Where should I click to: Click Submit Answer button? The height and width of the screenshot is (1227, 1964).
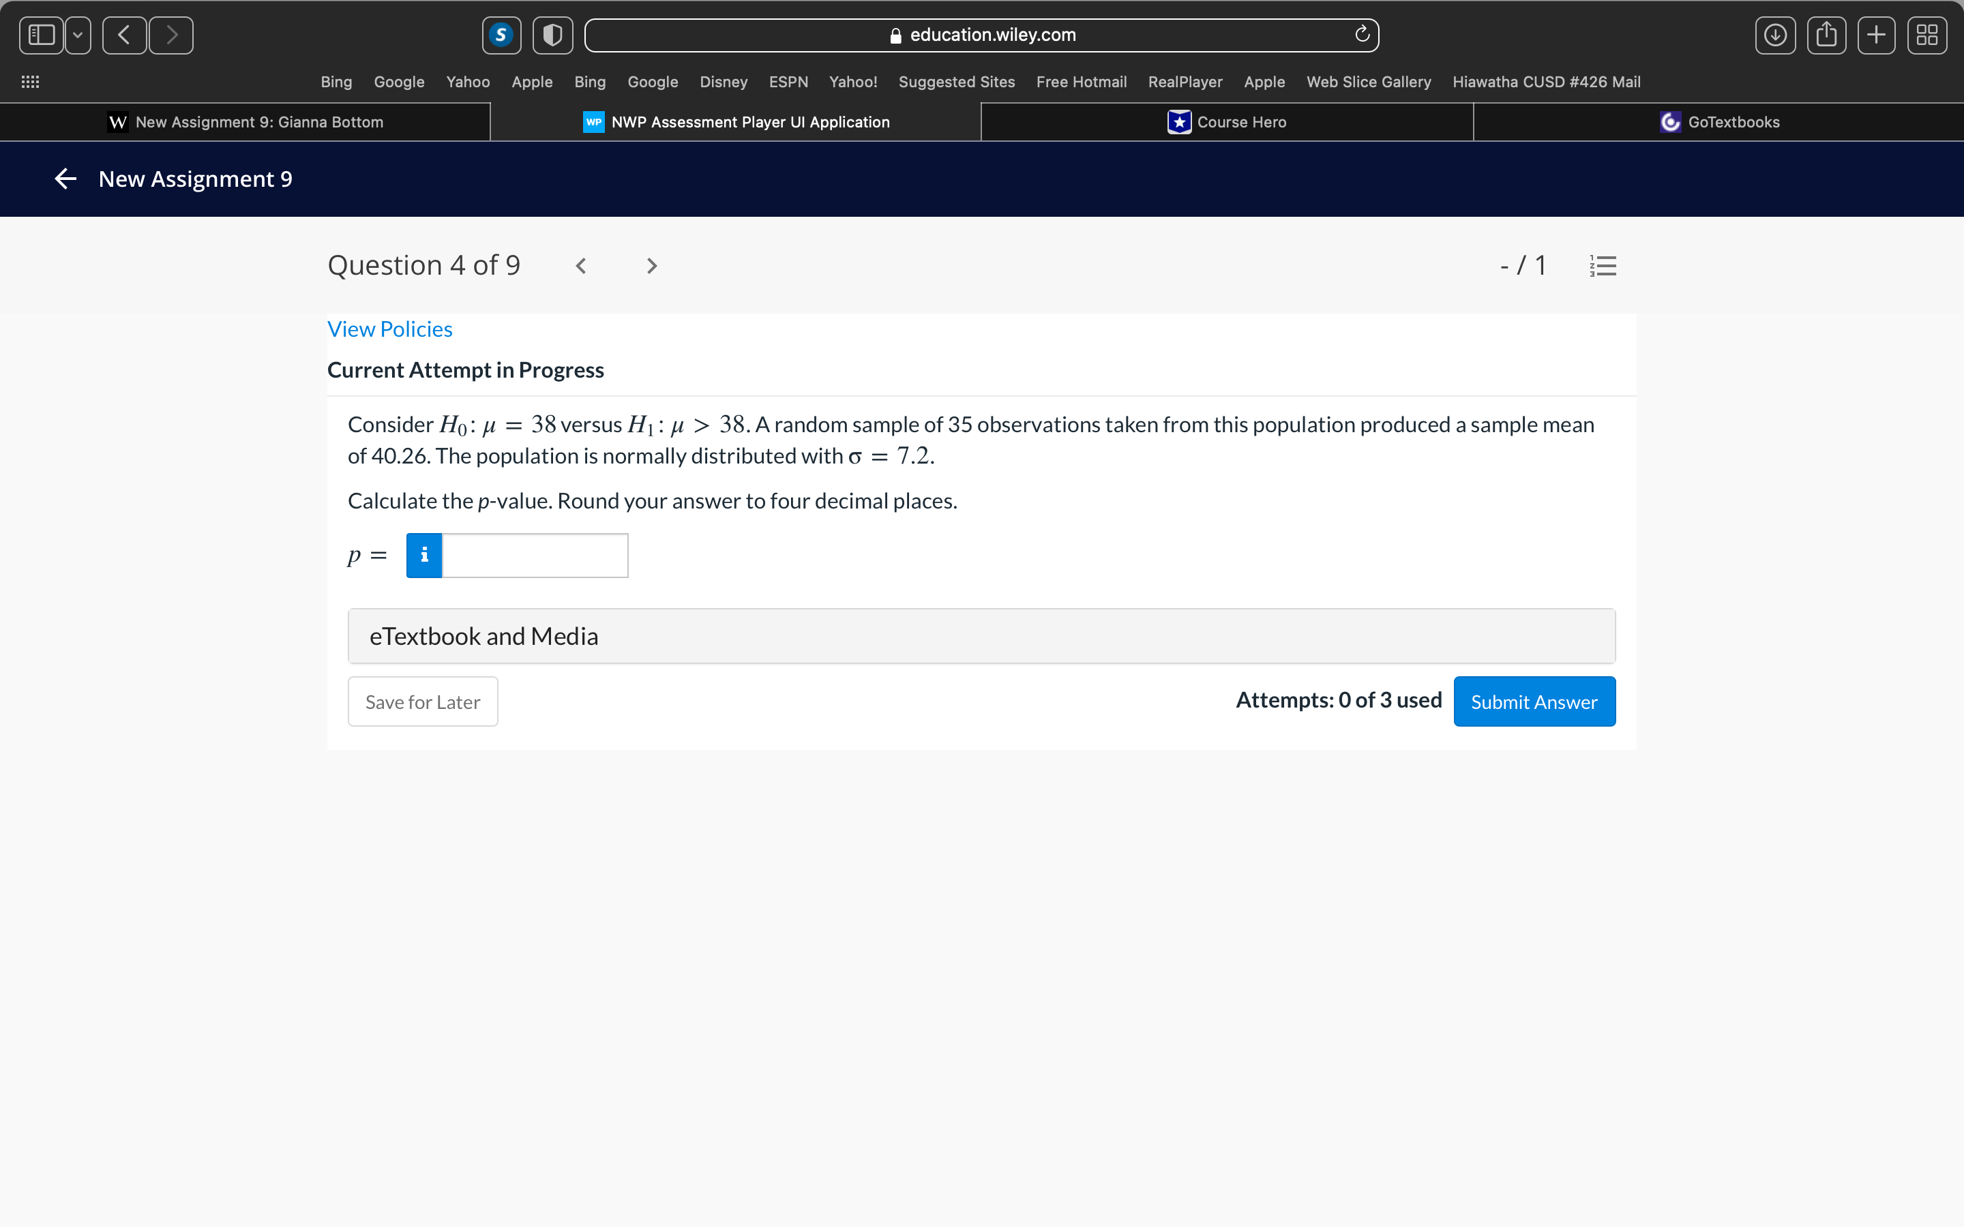point(1534,701)
